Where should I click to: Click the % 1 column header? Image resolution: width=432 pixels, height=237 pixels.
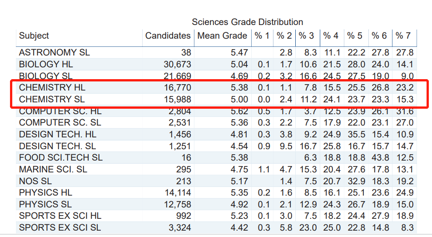click(x=262, y=36)
